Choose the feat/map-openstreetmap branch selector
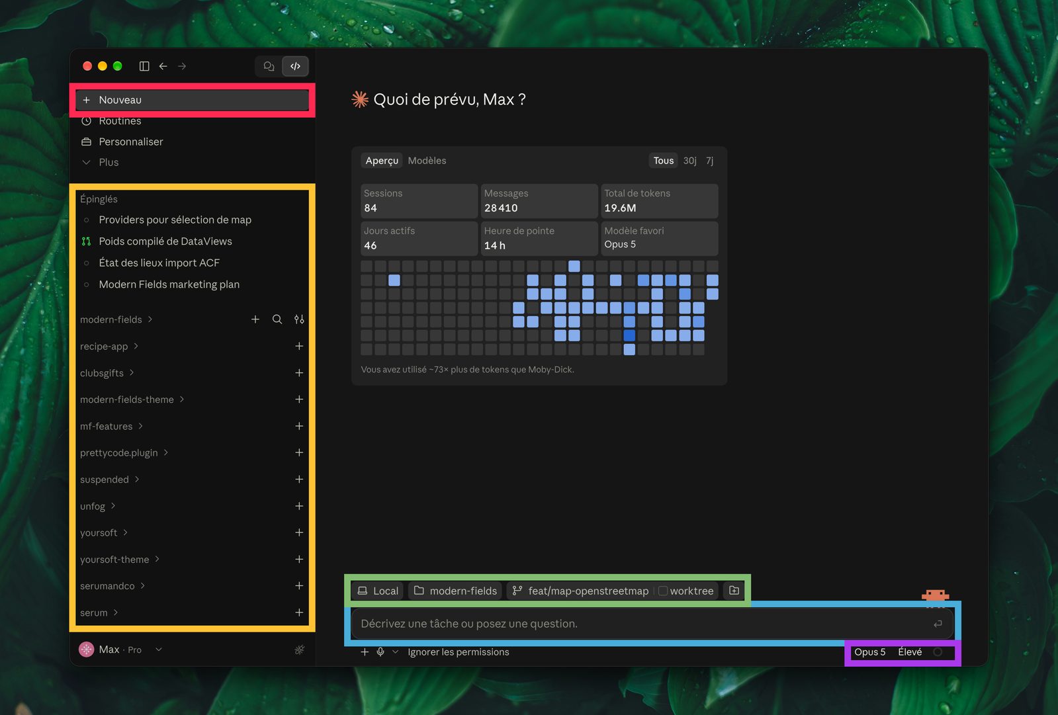The image size is (1058, 715). [x=581, y=591]
